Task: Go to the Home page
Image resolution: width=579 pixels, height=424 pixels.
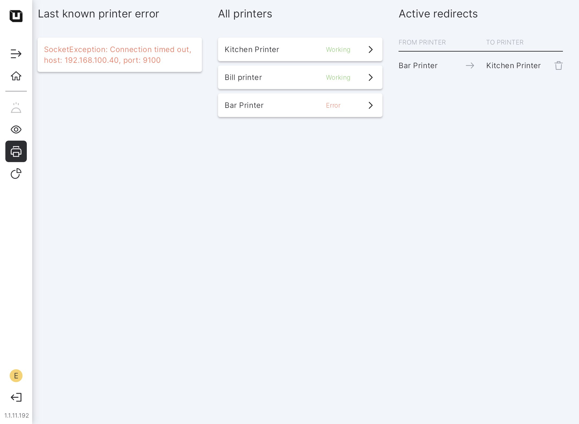Action: point(16,76)
